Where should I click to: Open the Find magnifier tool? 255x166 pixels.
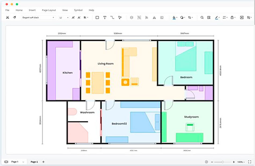pos(202,17)
